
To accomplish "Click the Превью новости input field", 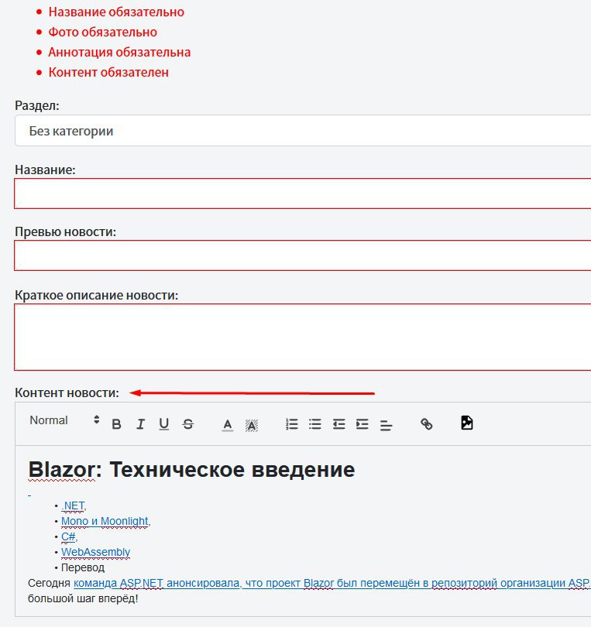I will click(x=303, y=255).
